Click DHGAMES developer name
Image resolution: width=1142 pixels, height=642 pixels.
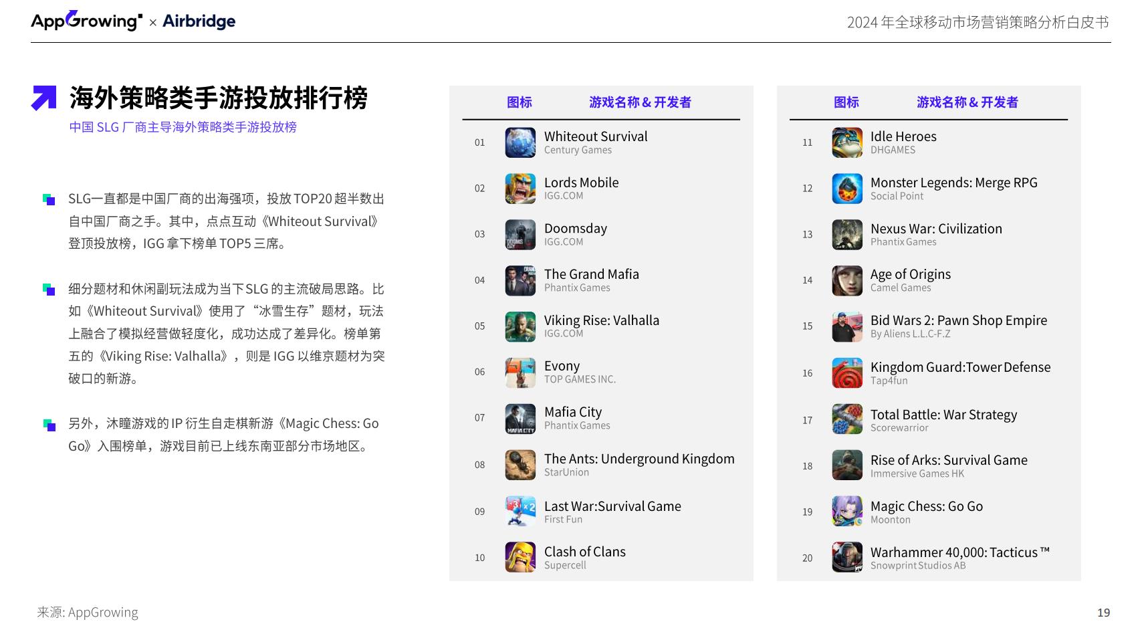click(893, 150)
